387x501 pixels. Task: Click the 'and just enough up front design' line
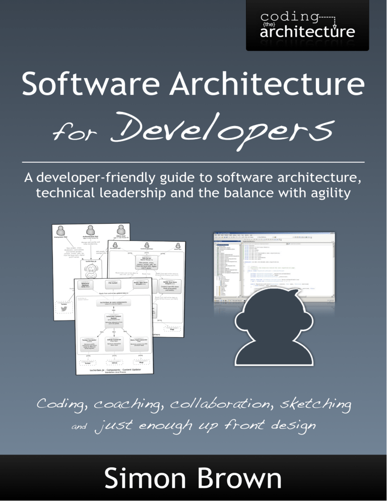tap(193, 425)
